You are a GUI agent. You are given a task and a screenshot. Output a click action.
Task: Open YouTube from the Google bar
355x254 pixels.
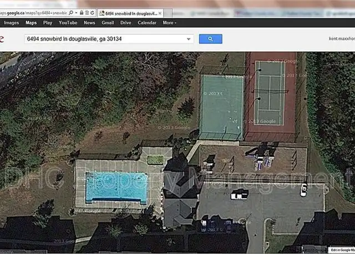point(68,23)
